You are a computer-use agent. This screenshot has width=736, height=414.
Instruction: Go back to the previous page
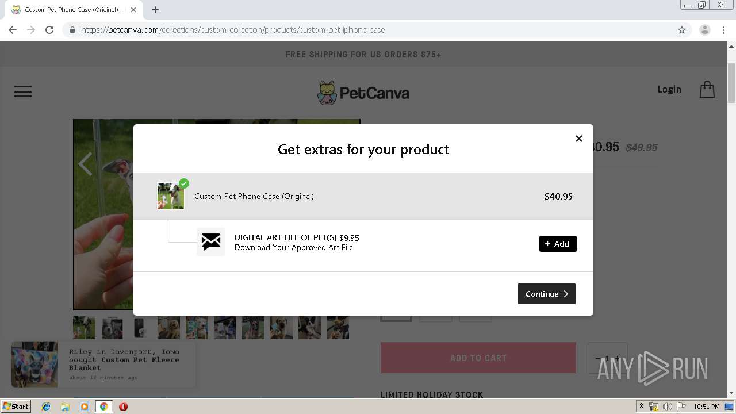click(x=13, y=30)
